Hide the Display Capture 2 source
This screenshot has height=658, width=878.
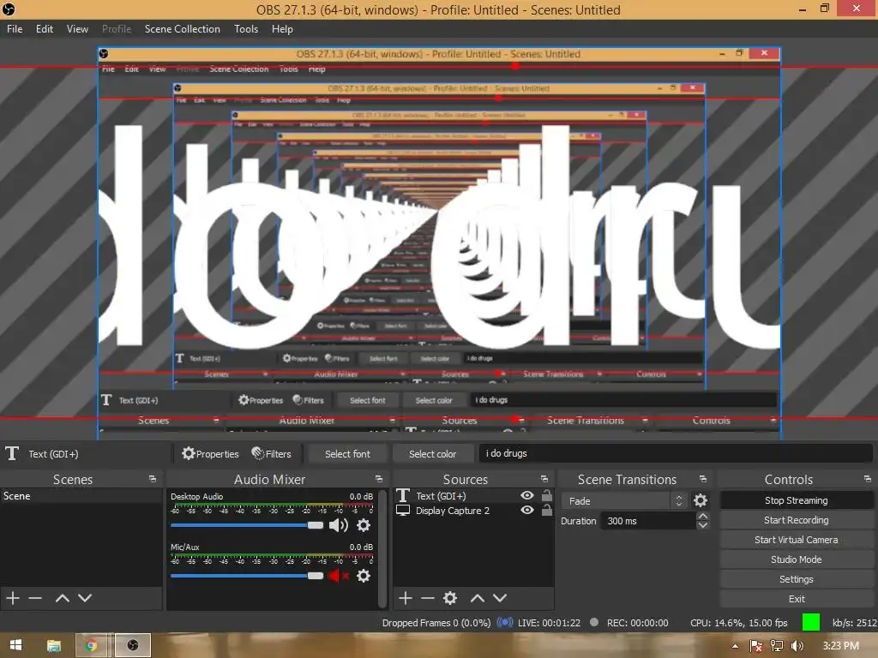(527, 510)
